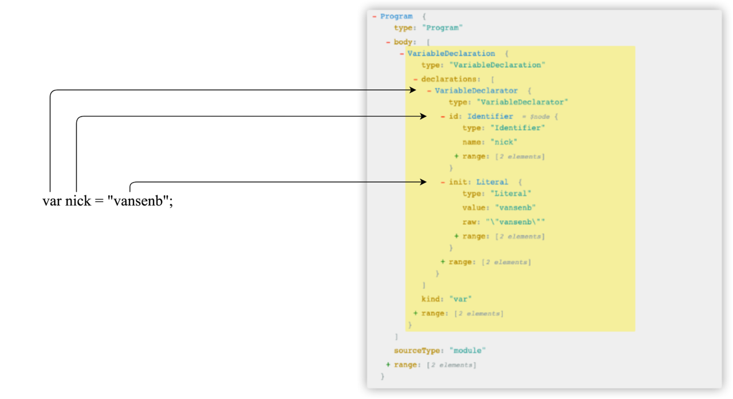This screenshot has width=733, height=399.
Task: Expand range directly below sourceType
Action: tap(388, 365)
